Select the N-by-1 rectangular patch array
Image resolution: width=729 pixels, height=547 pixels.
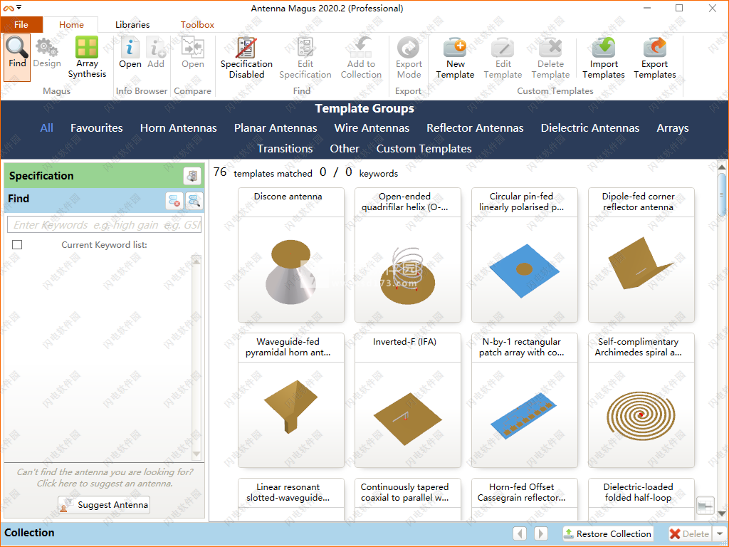525,400
